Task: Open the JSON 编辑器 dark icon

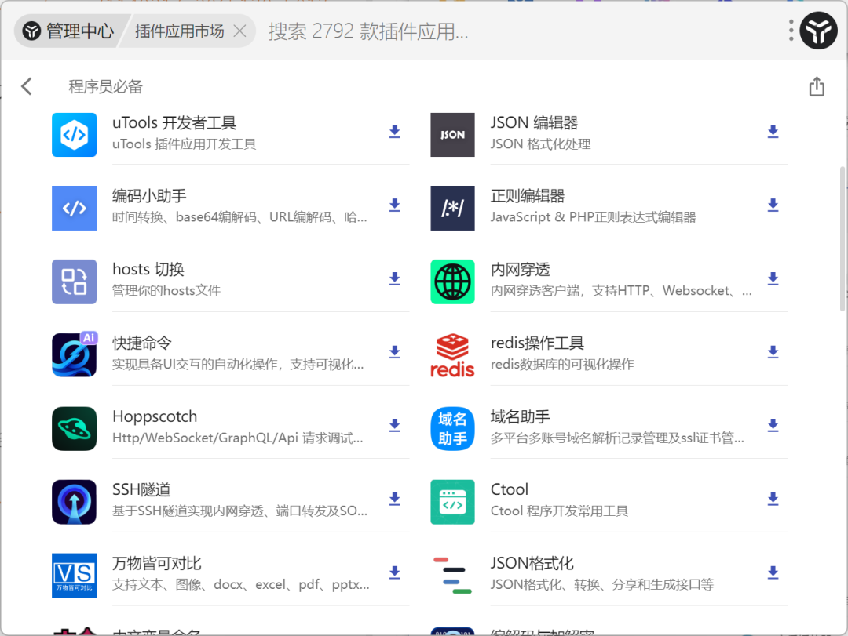Action: click(453, 135)
